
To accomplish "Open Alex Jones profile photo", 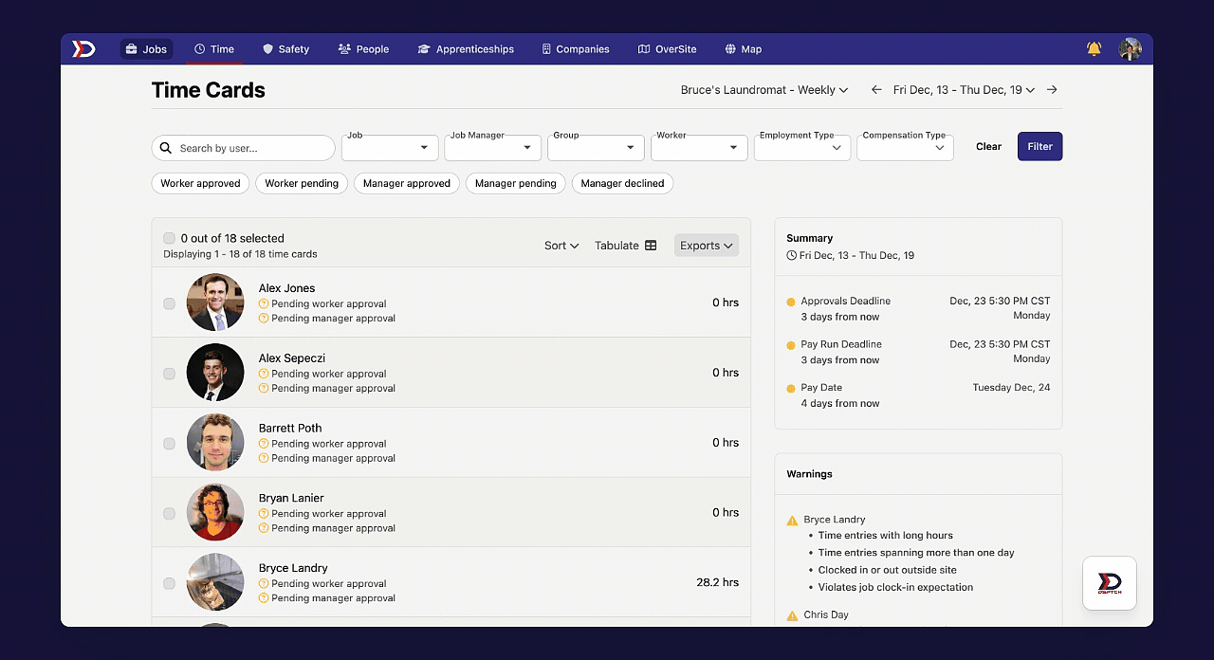I will (x=215, y=302).
